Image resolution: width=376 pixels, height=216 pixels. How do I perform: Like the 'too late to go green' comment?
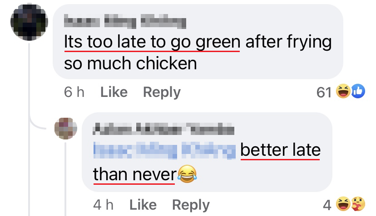(x=114, y=92)
